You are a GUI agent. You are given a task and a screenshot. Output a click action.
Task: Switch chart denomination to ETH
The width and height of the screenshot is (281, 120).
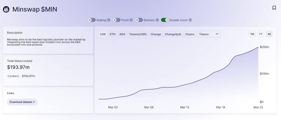click(x=113, y=34)
